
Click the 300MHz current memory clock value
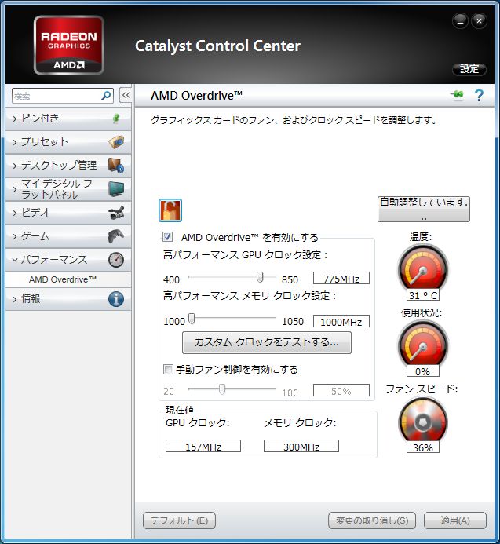click(x=301, y=446)
